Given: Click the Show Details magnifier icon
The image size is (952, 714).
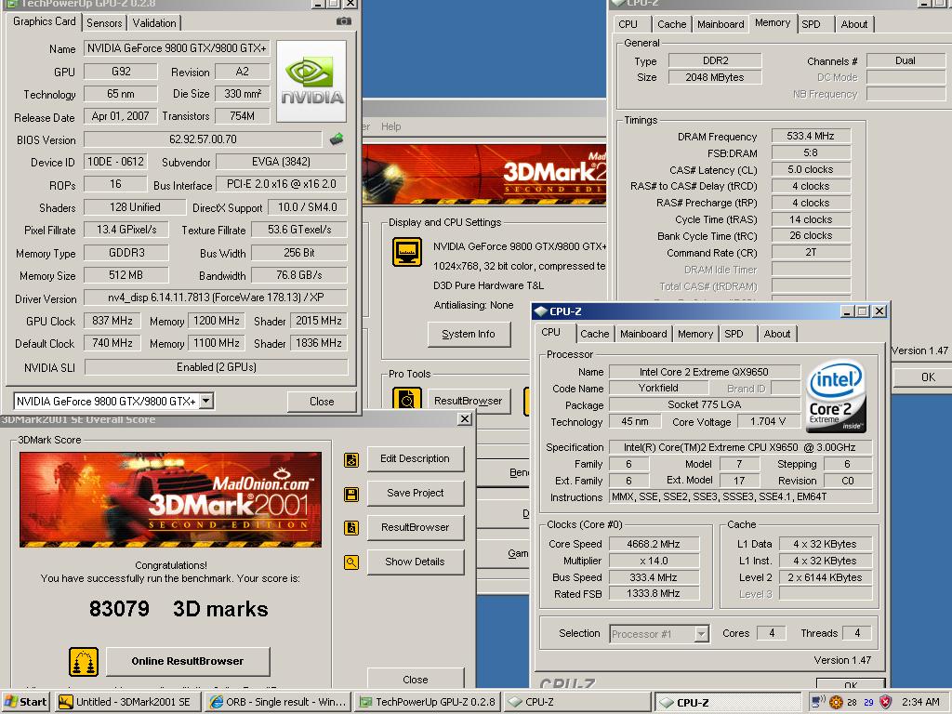Looking at the screenshot, I should (x=351, y=562).
